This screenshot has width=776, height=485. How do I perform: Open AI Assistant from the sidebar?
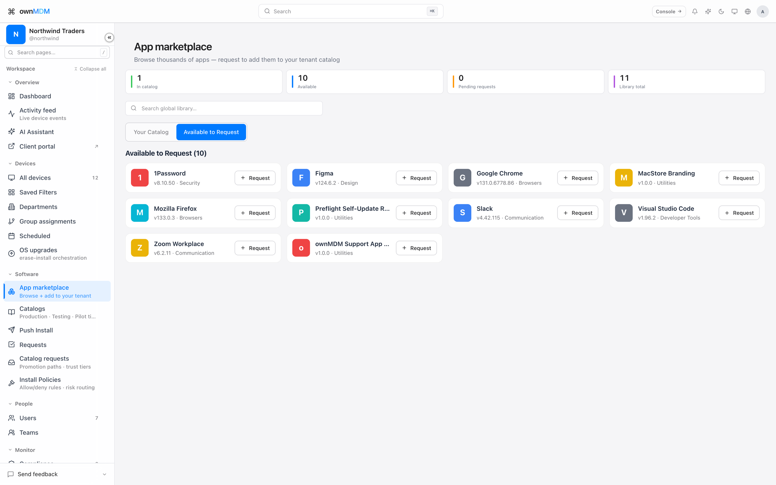coord(57,132)
